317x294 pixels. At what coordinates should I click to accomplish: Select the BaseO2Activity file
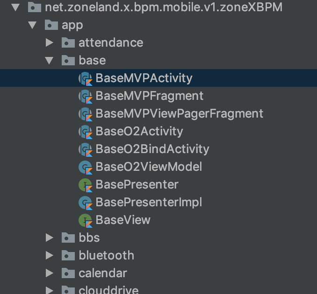click(x=139, y=131)
